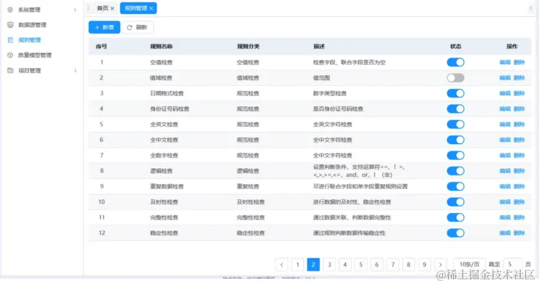Toggle status switch for 身份证号码检查
Screen dimensions: 539x285
pyautogui.click(x=455, y=109)
